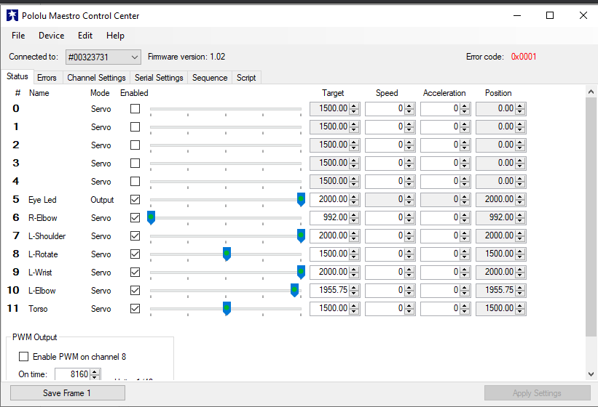Open the File menu
Viewport: 598px width, 407px height.
(18, 36)
